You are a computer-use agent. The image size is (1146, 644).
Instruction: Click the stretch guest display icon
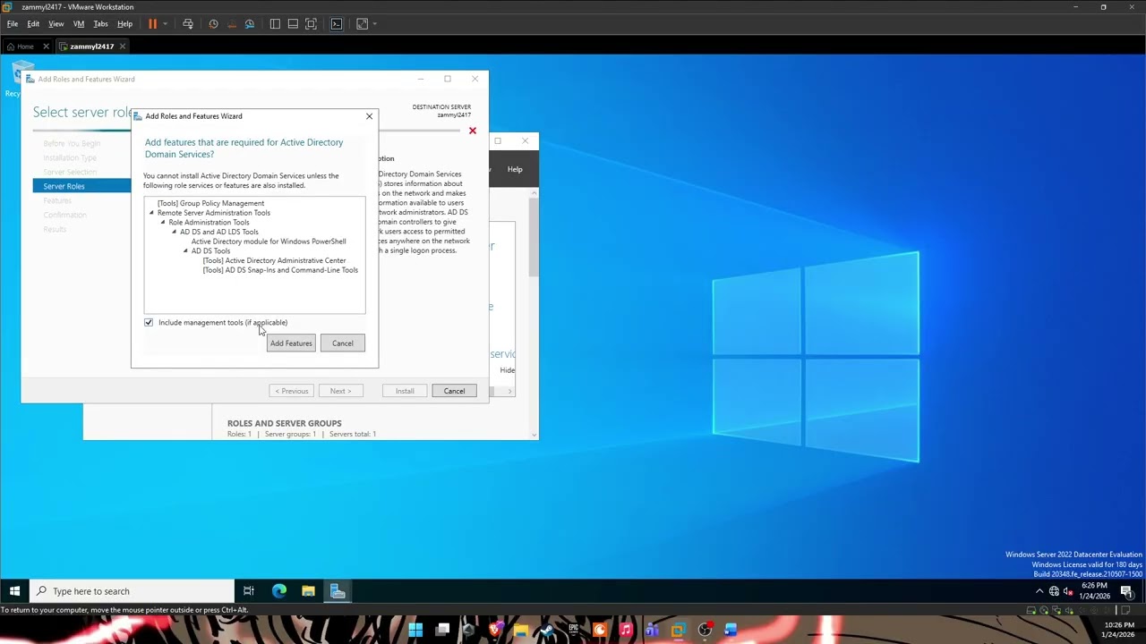click(x=362, y=24)
